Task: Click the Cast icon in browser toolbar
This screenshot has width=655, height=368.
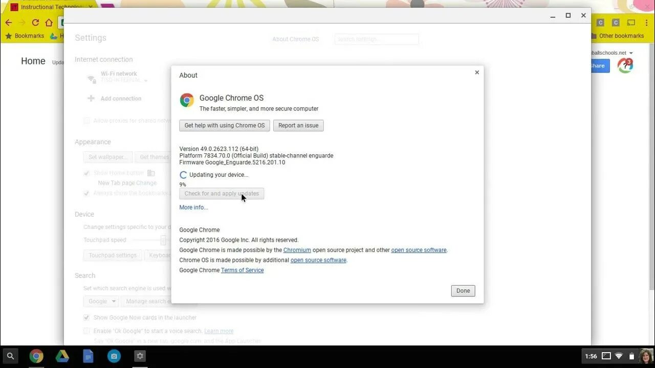Action: coord(631,22)
